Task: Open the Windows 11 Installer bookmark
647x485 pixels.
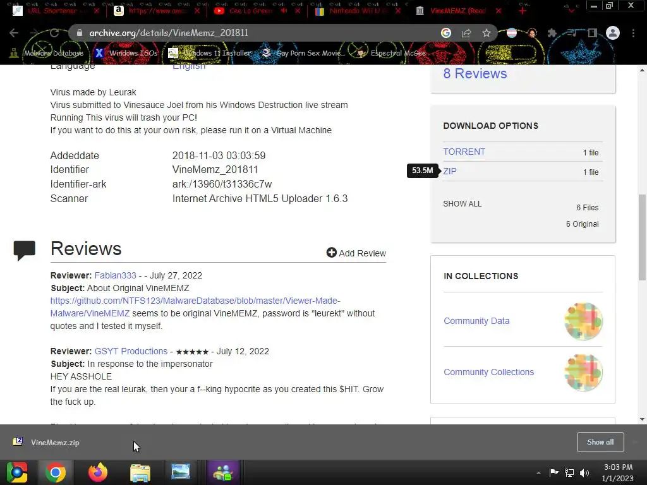Action: click(x=210, y=53)
